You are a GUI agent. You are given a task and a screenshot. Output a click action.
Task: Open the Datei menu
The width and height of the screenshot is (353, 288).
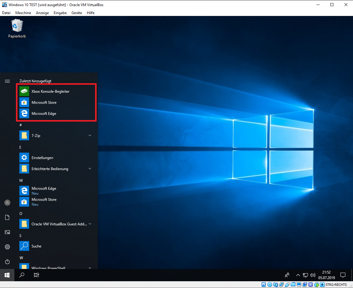(6, 13)
